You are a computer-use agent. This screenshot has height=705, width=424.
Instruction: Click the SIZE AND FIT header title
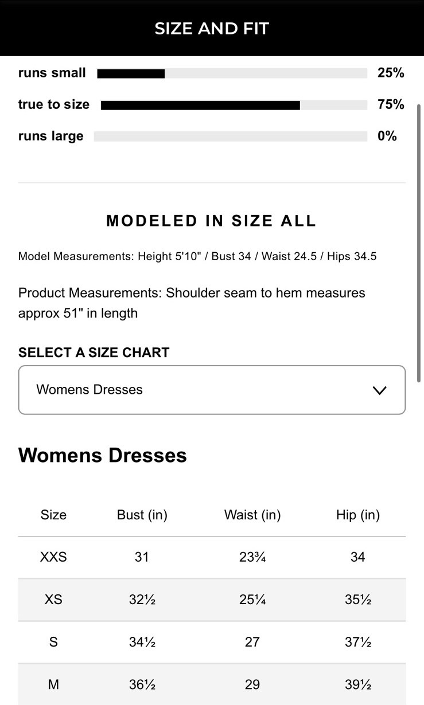pyautogui.click(x=212, y=29)
